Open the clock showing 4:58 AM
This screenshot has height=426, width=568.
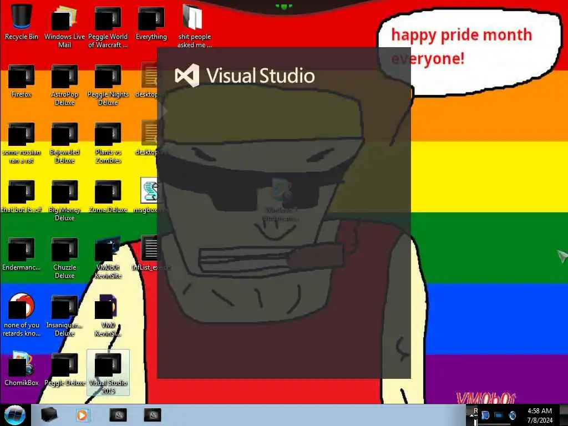point(539,415)
